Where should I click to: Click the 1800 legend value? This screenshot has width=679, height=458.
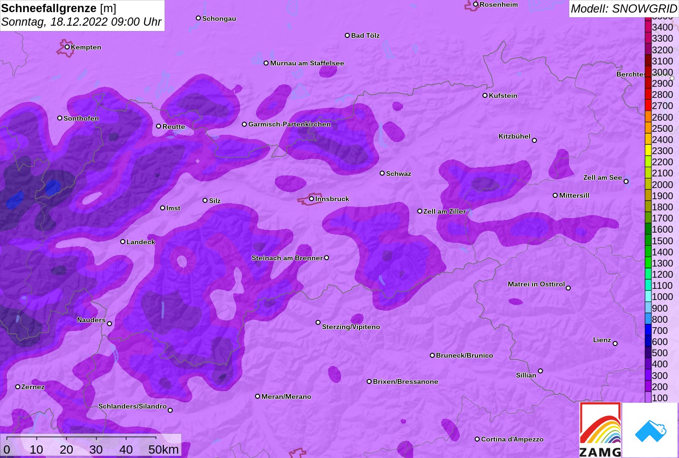pos(663,207)
